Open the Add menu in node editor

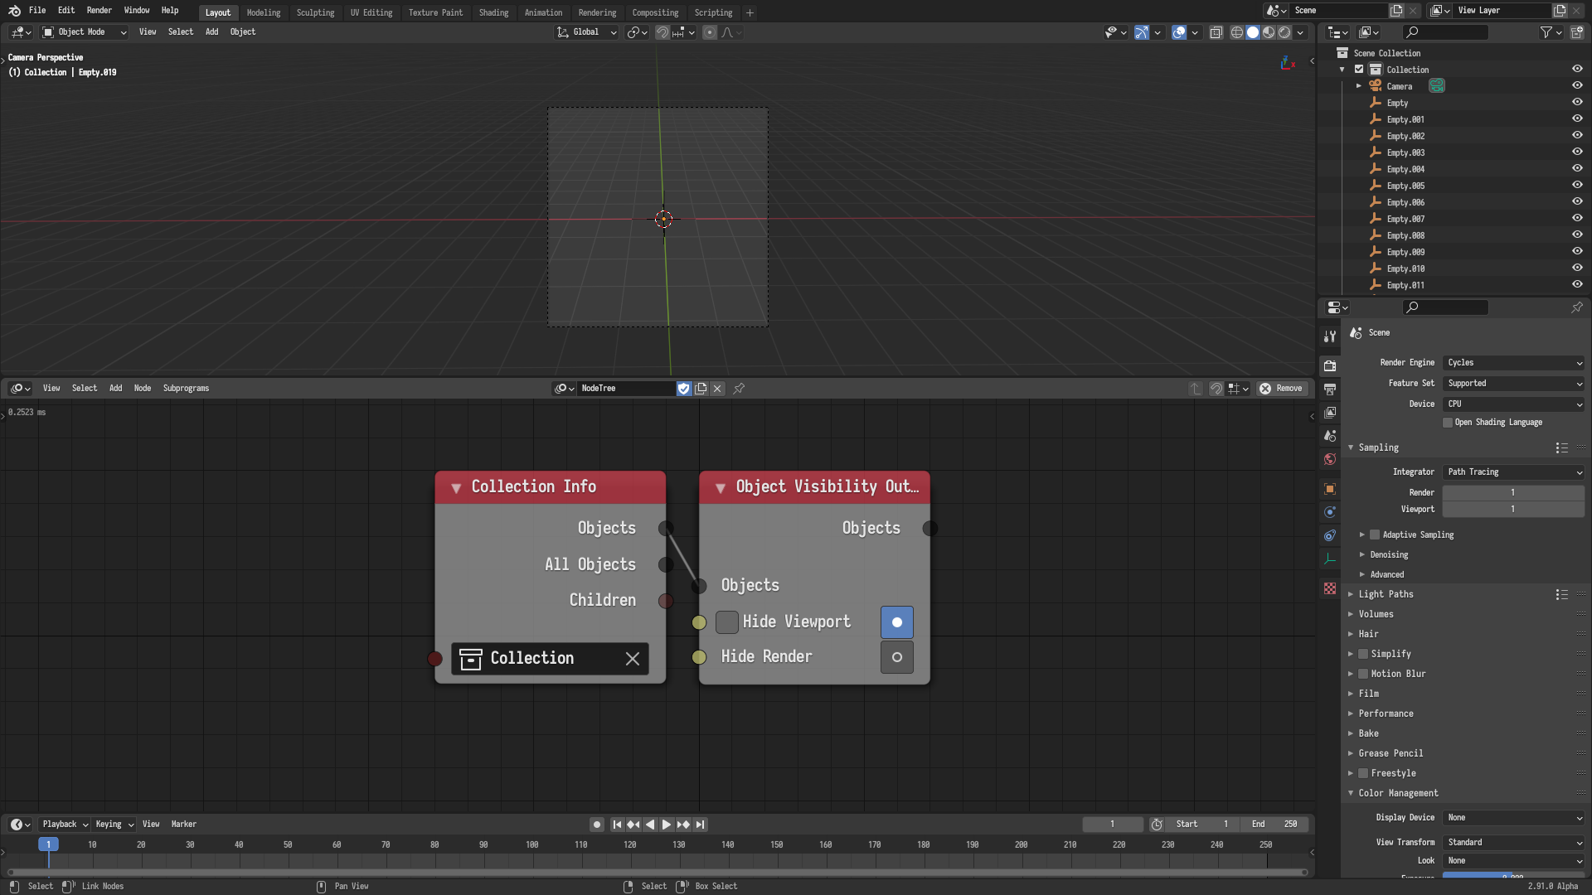tap(115, 388)
